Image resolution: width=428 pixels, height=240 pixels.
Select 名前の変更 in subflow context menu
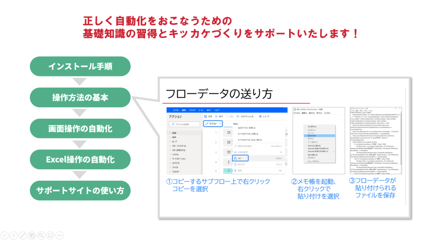tap(258, 152)
